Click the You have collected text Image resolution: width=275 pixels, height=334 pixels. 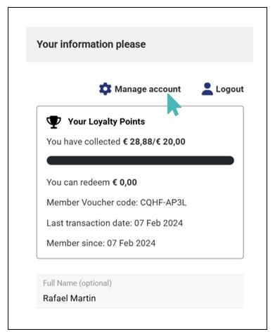tap(83, 142)
